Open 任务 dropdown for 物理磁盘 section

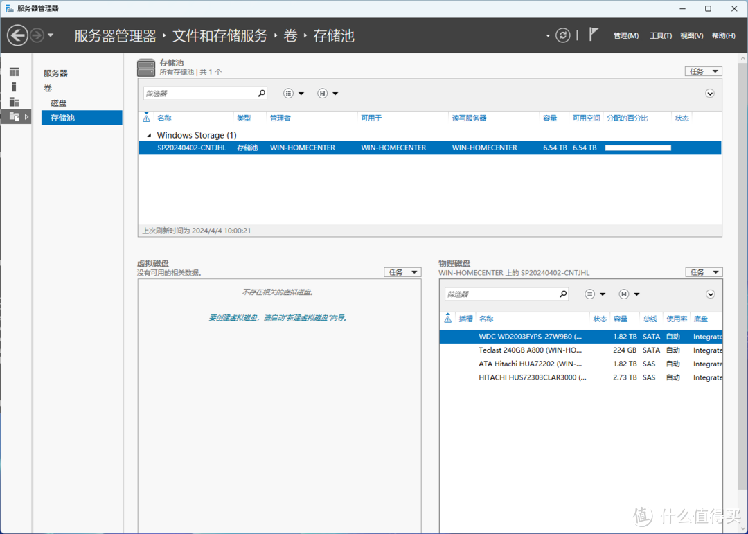[704, 272]
